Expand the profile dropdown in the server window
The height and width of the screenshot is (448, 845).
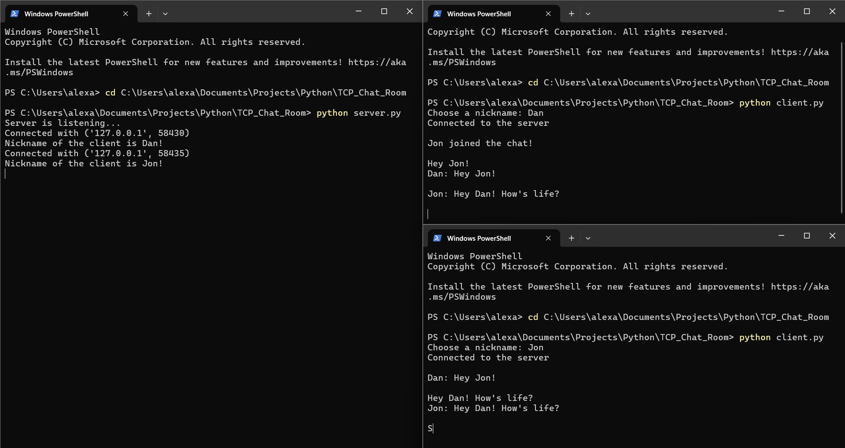click(166, 14)
